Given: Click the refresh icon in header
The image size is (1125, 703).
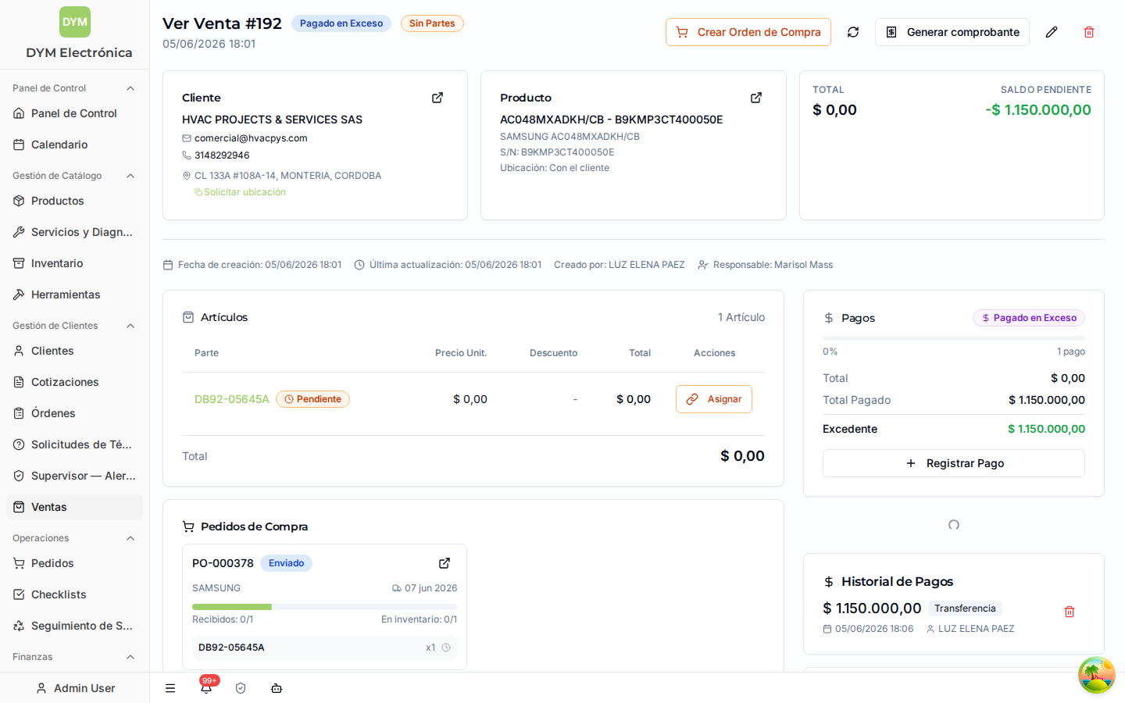Looking at the screenshot, I should click(853, 32).
